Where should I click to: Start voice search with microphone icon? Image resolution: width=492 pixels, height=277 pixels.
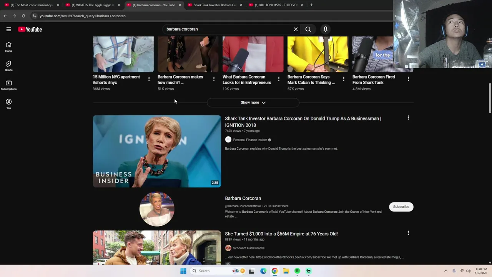[x=325, y=29]
